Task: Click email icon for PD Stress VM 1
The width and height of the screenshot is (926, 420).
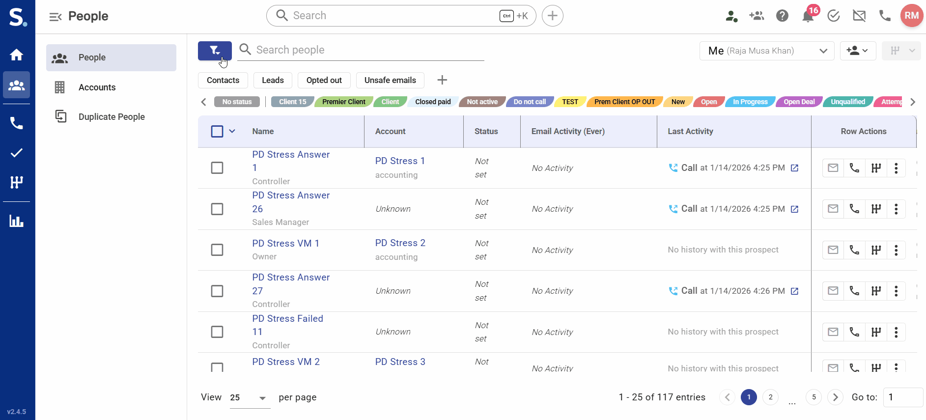Action: (833, 250)
